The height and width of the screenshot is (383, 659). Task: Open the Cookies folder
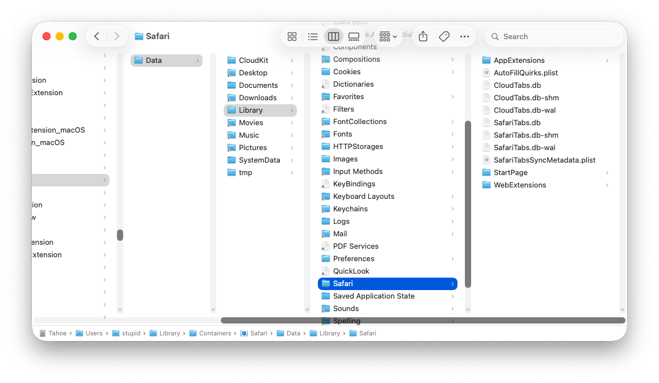[347, 71]
